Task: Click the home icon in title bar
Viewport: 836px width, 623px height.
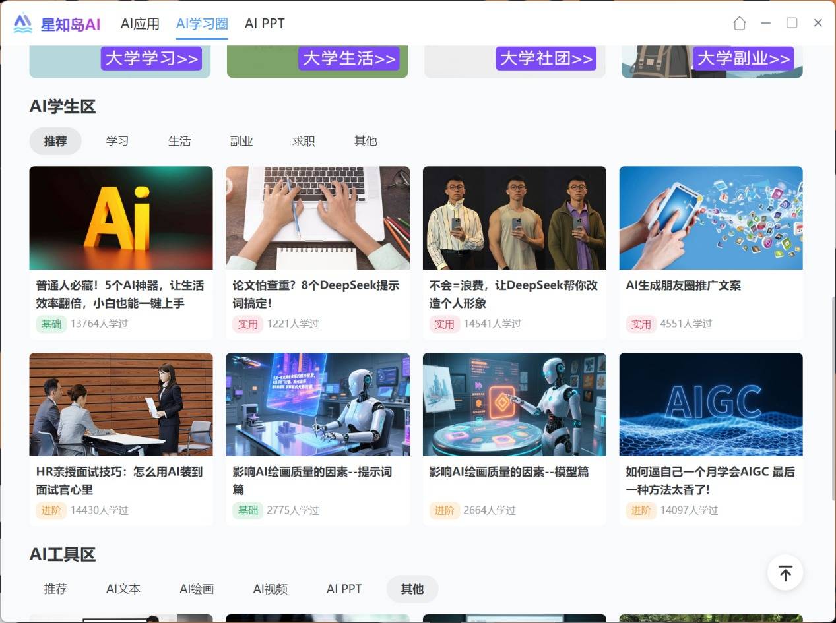Action: tap(739, 24)
